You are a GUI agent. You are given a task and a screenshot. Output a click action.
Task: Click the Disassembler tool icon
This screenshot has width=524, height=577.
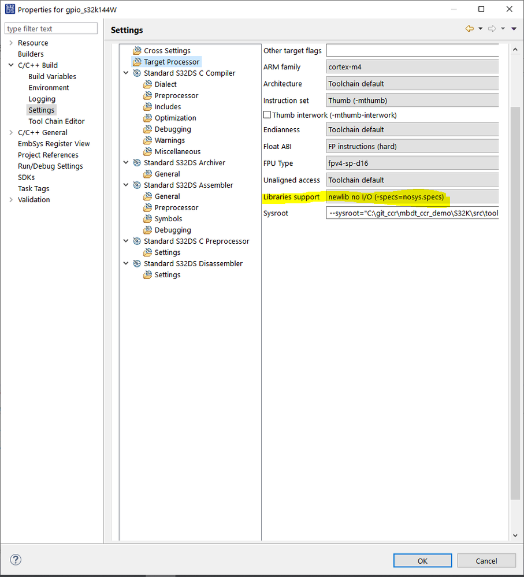(x=137, y=263)
